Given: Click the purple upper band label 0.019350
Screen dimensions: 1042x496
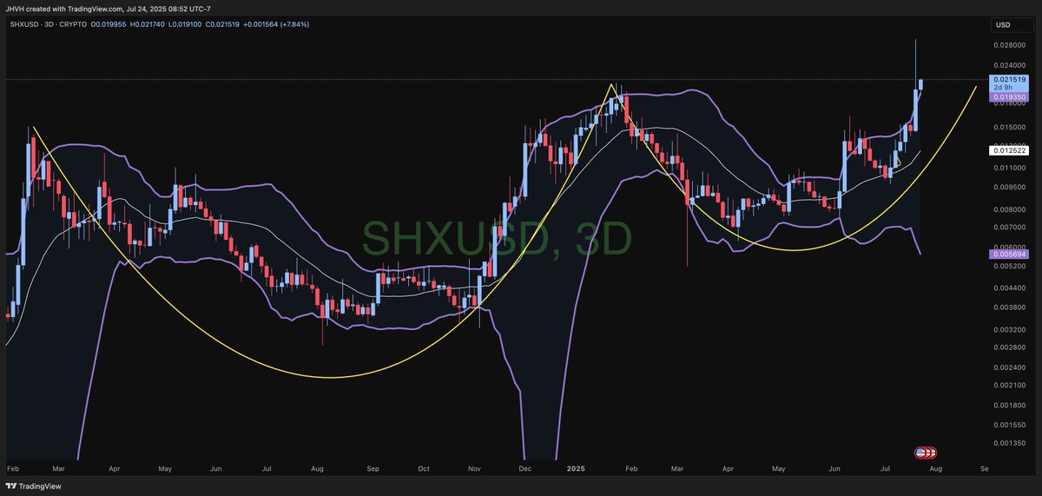Looking at the screenshot, I should pyautogui.click(x=1010, y=98).
